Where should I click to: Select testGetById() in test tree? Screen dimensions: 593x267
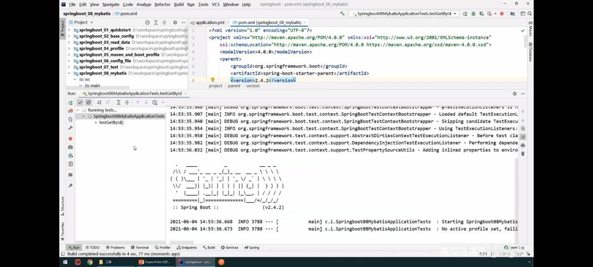point(111,122)
